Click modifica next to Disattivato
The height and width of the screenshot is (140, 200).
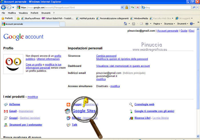tap(115, 86)
